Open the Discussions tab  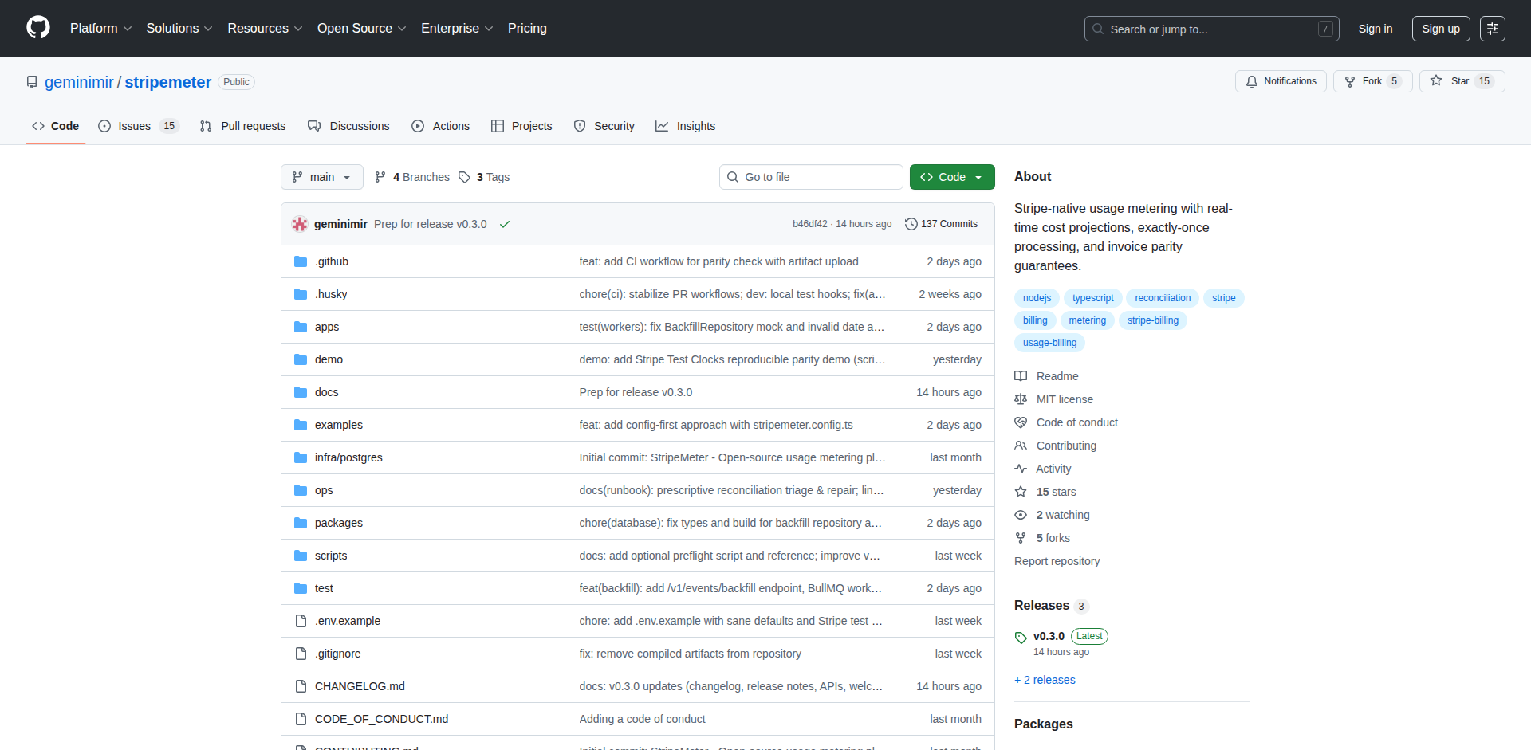pos(348,126)
